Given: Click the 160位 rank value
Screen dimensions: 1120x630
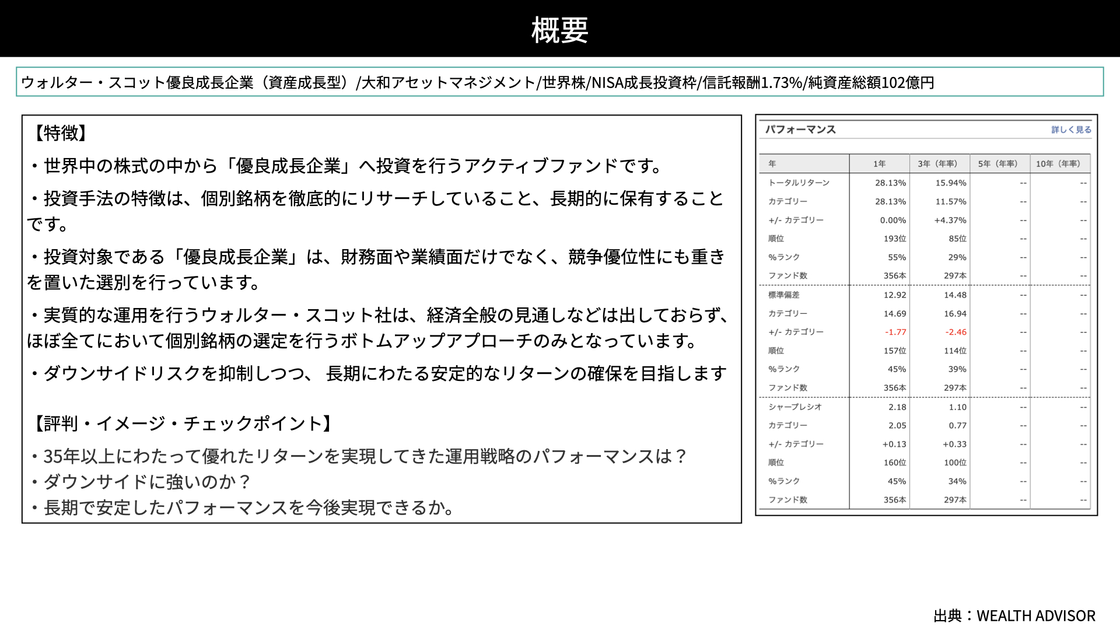Looking at the screenshot, I should coord(895,463).
